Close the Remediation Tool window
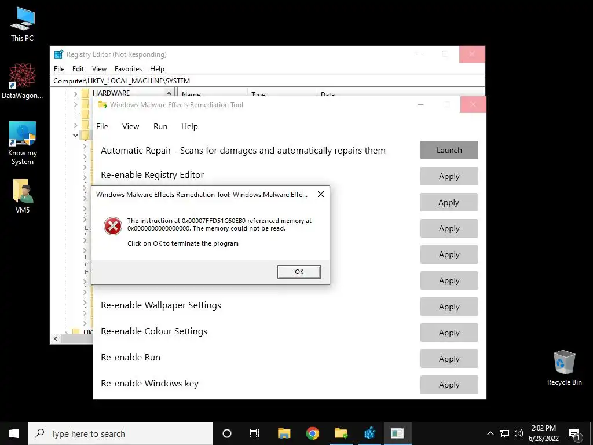The width and height of the screenshot is (593, 445). (x=473, y=105)
